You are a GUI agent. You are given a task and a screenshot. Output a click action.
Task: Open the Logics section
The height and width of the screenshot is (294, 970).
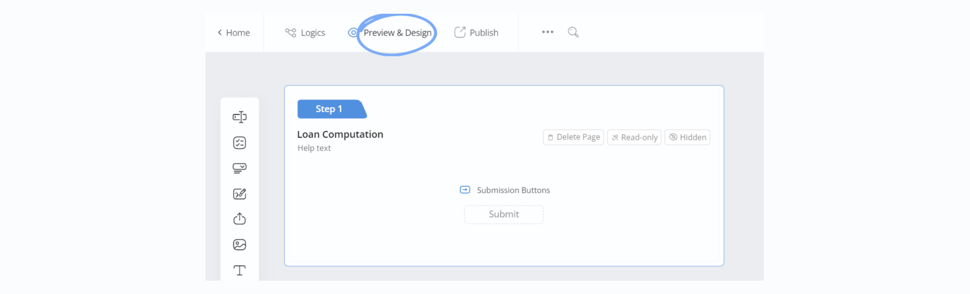point(305,33)
